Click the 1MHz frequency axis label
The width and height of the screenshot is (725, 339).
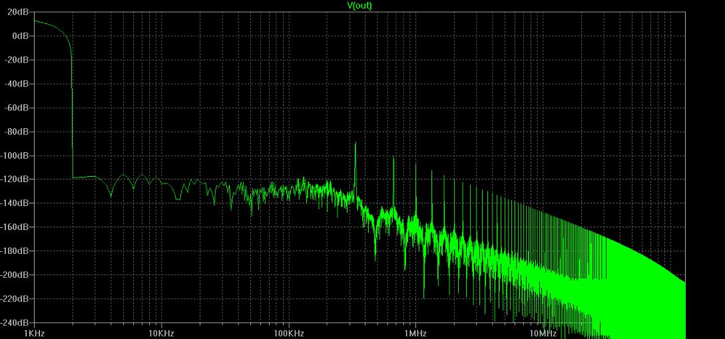[x=415, y=334]
